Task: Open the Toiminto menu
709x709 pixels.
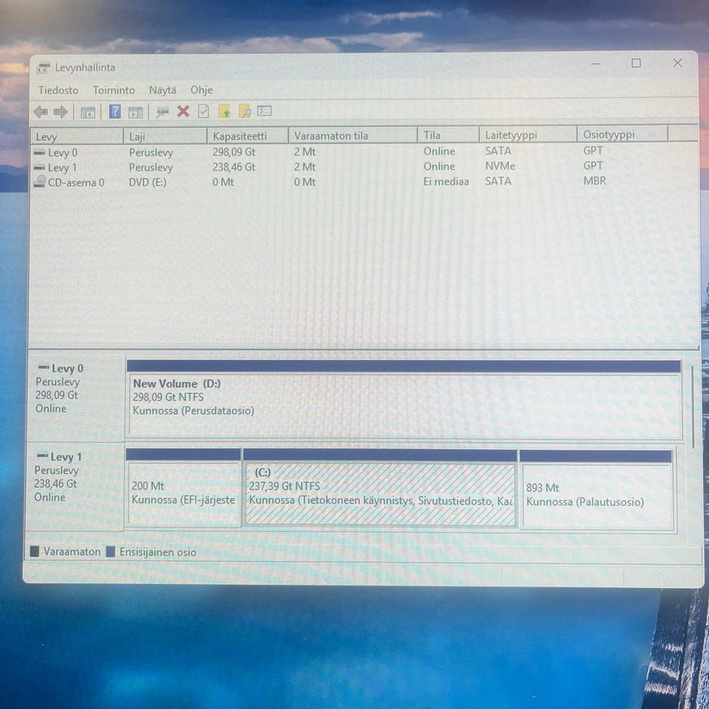Action: (x=114, y=90)
